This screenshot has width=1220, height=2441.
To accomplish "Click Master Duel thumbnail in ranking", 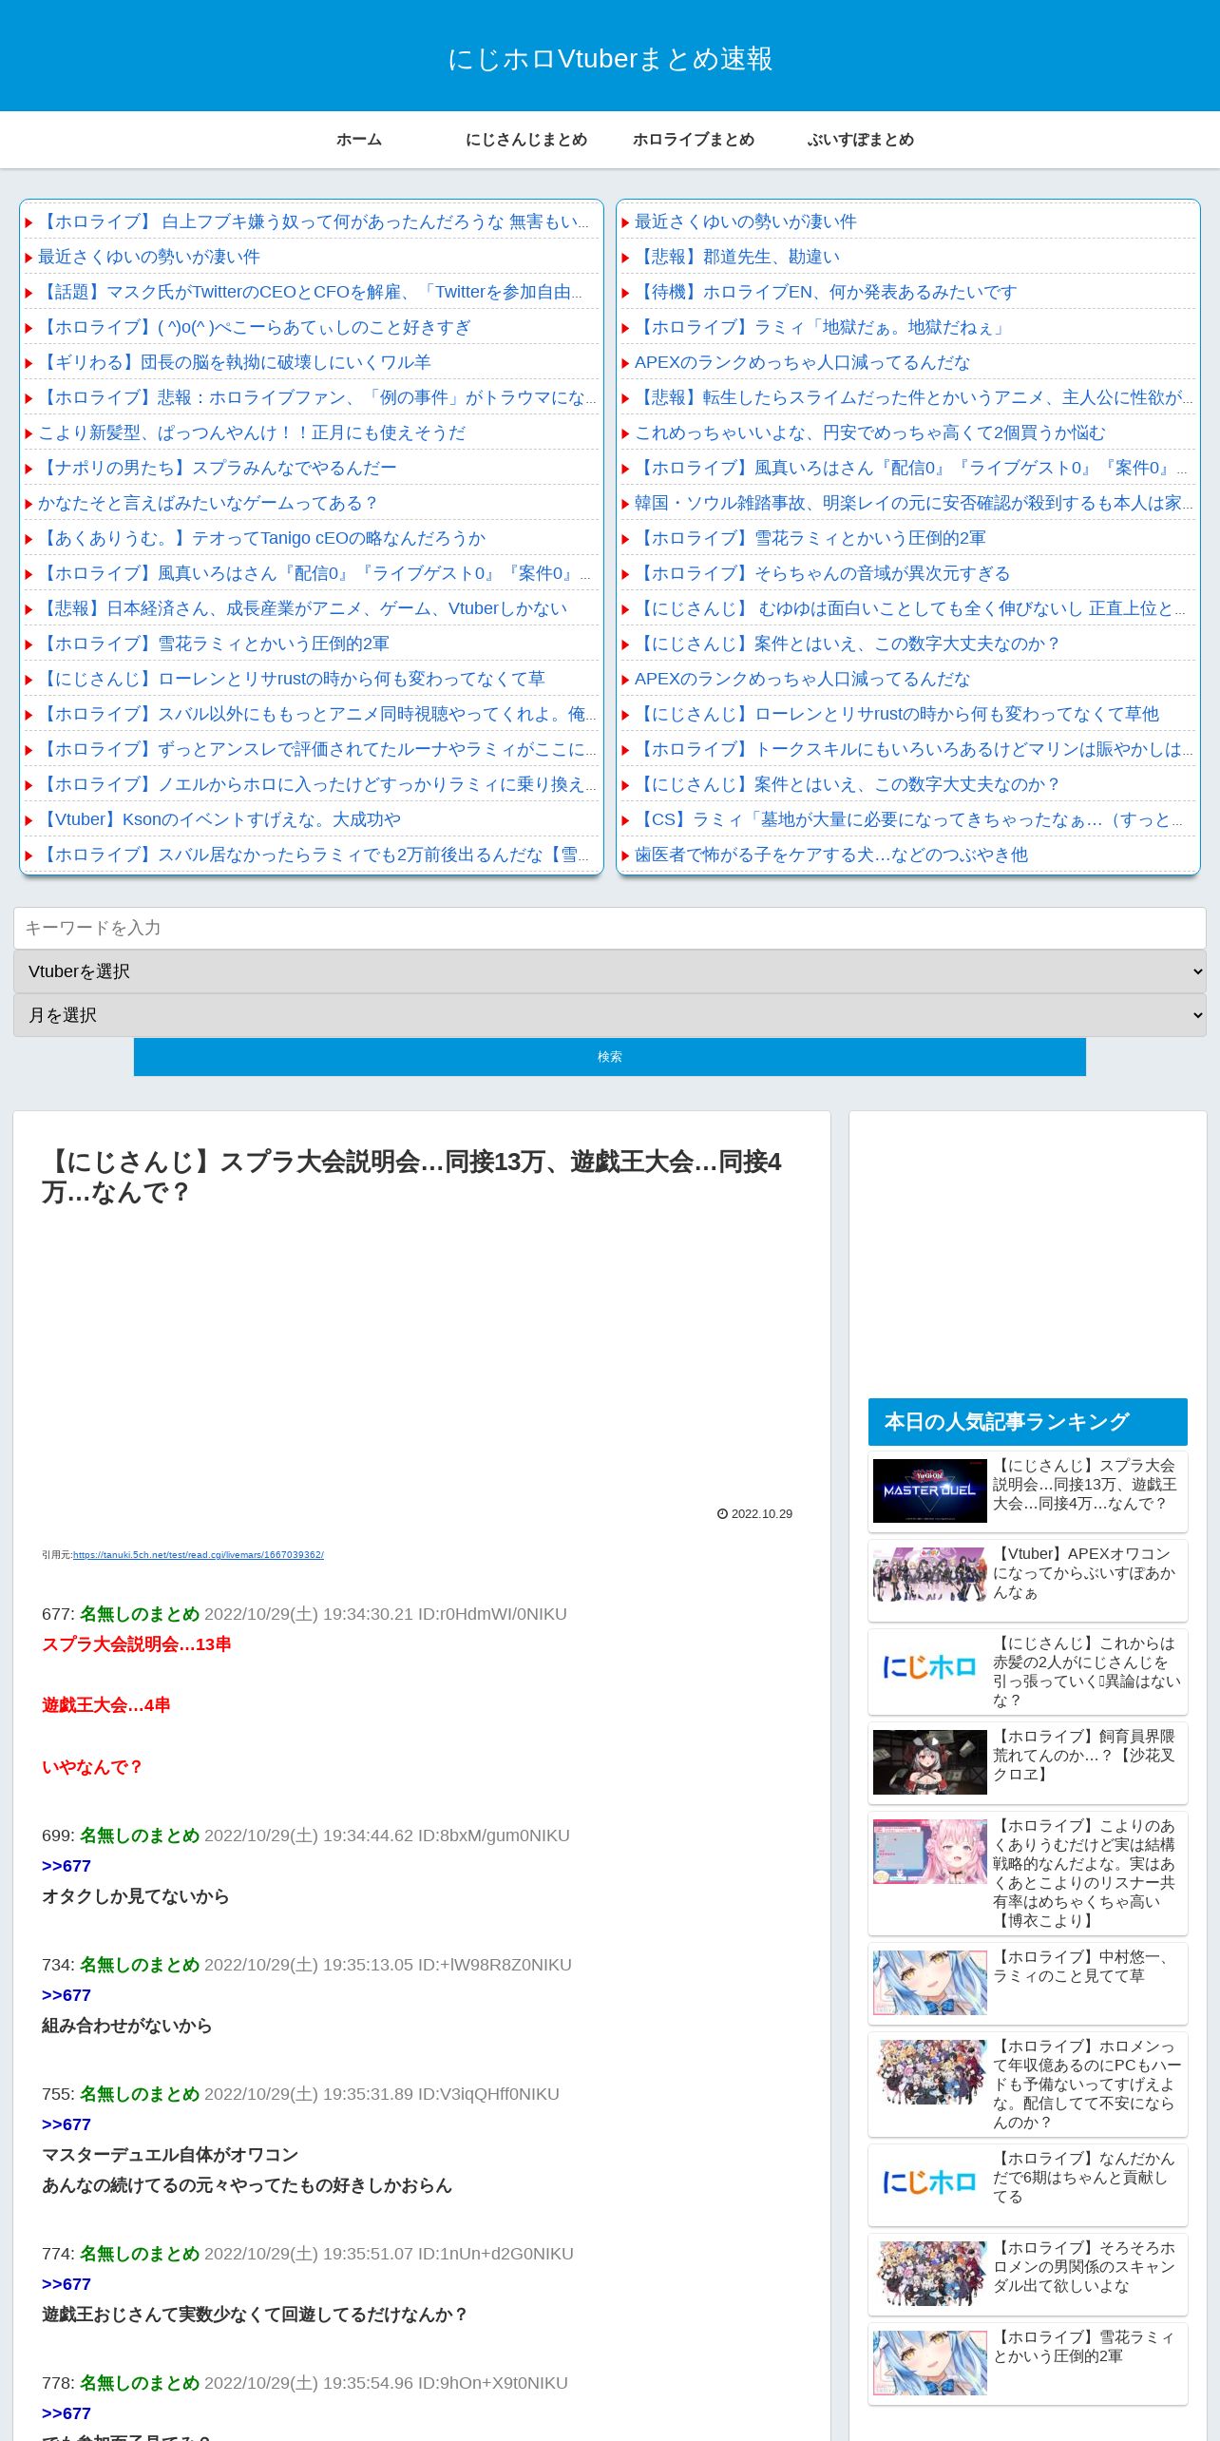I will tap(930, 1490).
